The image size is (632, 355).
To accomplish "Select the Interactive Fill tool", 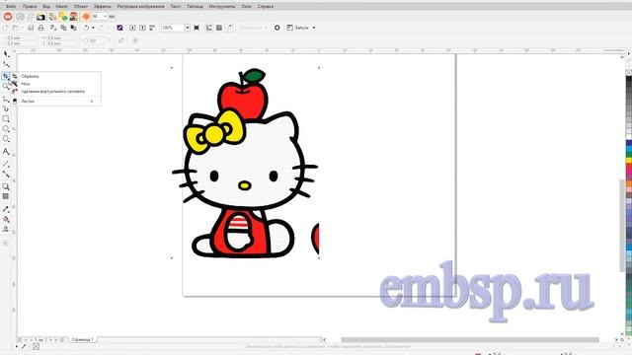I will coord(6,219).
